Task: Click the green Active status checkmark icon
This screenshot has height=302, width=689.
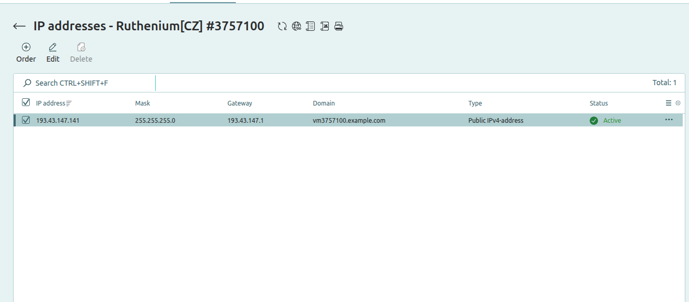Action: 594,121
